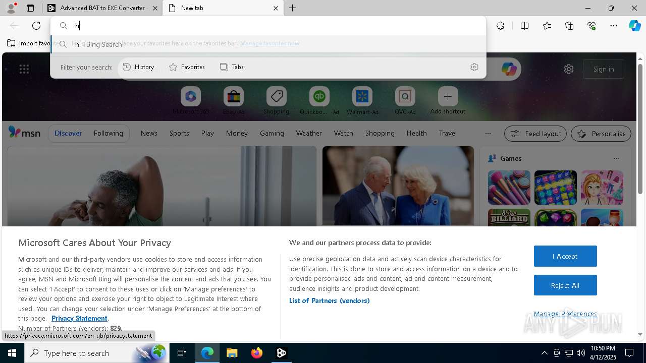Open the tab actions menu icon

coord(30,8)
